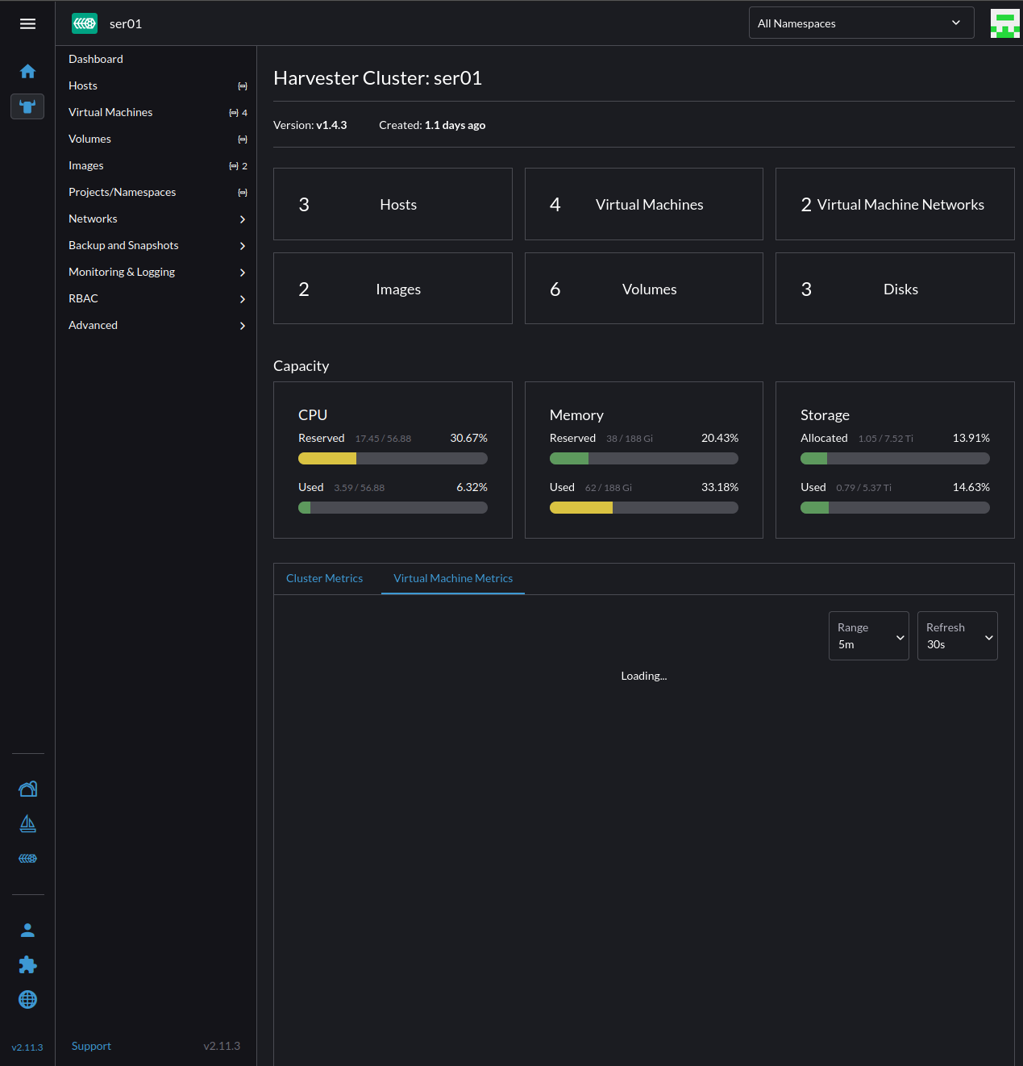This screenshot has width=1023, height=1066.
Task: Open RBAC in the side menu
Action: tap(83, 298)
